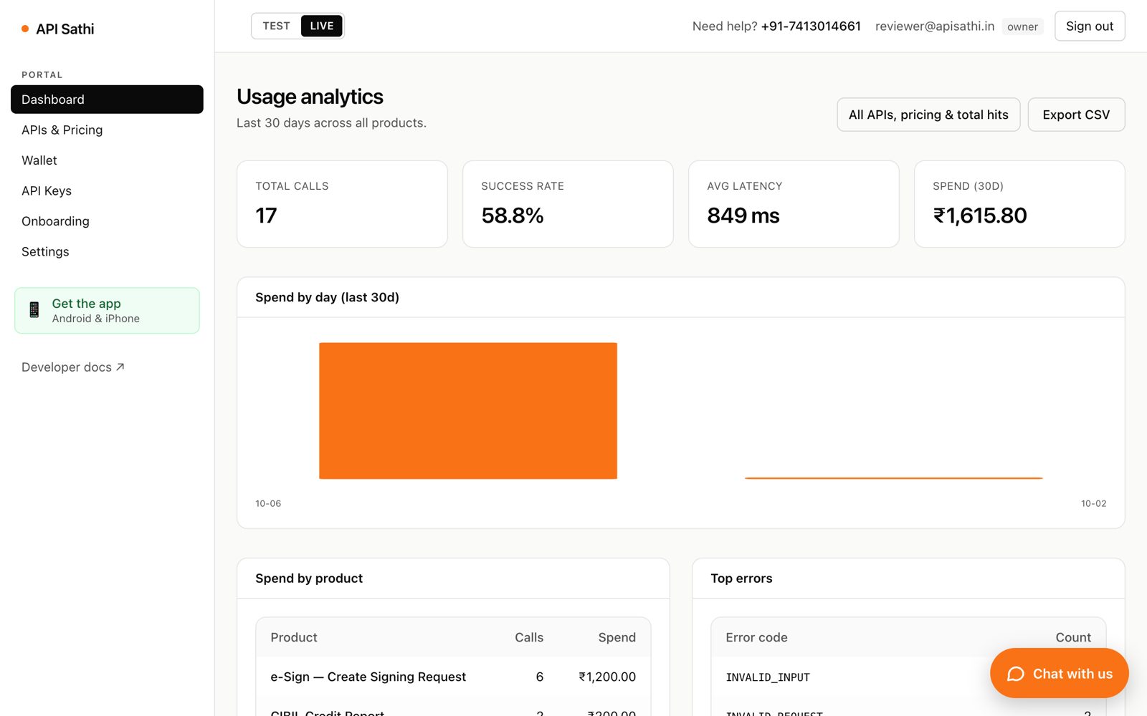Click the Usage analytics heading

click(310, 97)
